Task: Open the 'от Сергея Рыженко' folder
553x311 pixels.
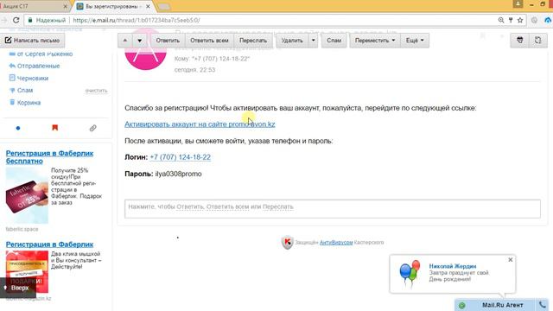Action: [x=44, y=54]
